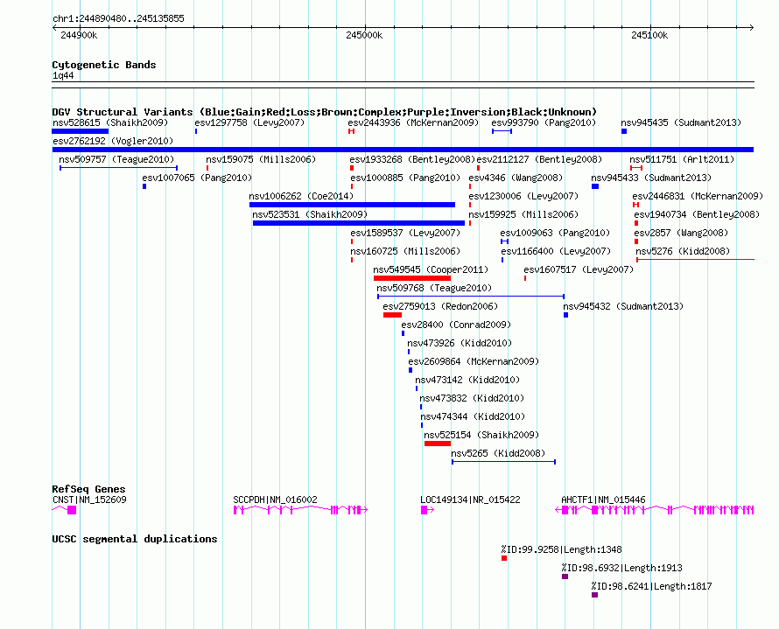
Task: Click esv28400 (Conrad2009) label
Action: (456, 325)
